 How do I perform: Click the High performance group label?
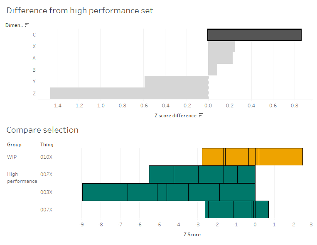22,178
